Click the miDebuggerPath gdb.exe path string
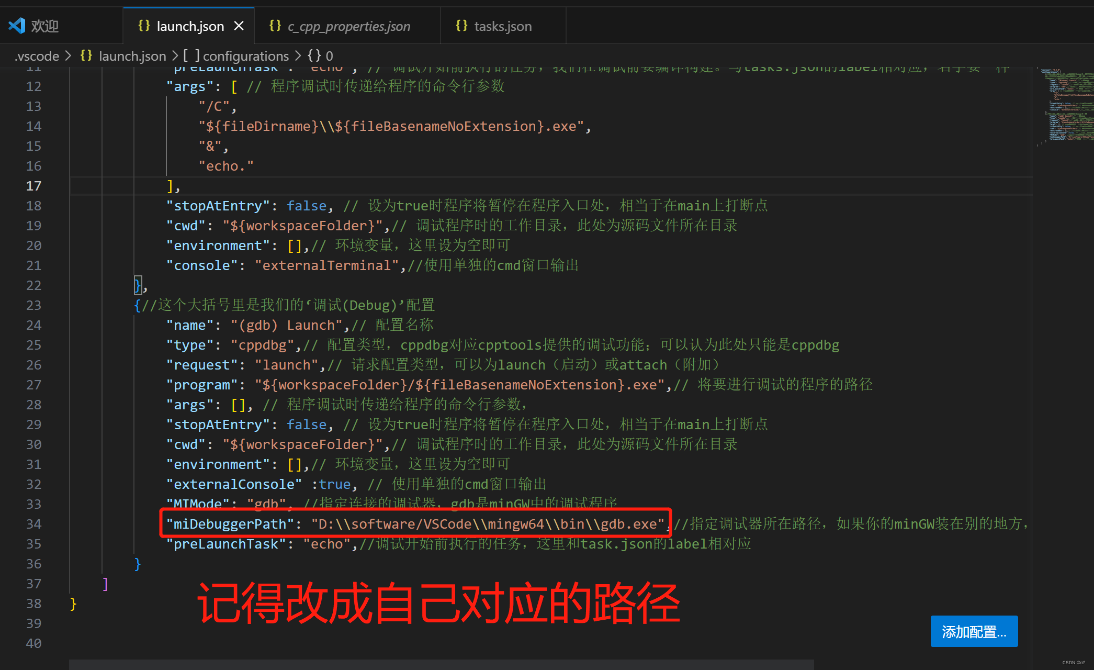 488,524
